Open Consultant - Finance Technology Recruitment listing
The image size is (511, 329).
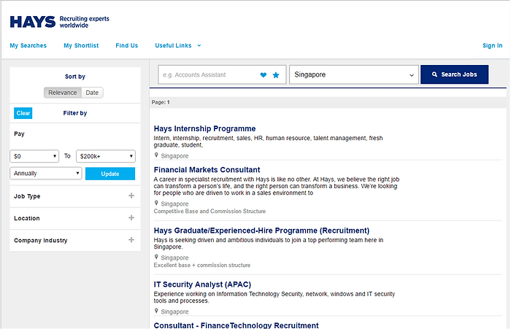point(237,325)
